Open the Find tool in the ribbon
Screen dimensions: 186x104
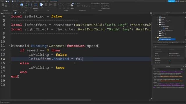[22, 5]
